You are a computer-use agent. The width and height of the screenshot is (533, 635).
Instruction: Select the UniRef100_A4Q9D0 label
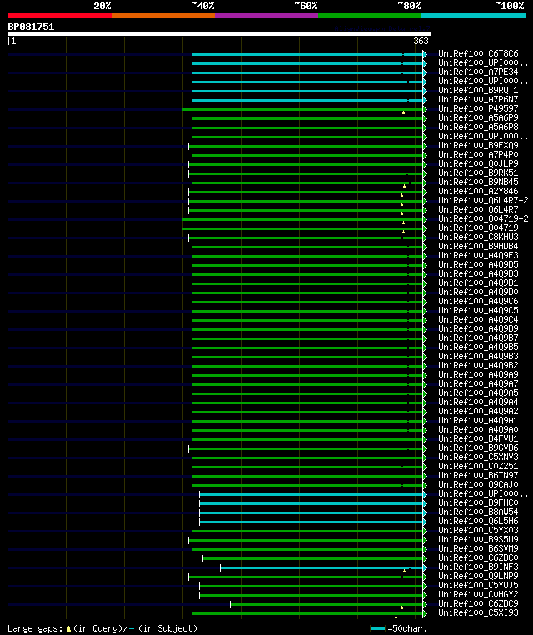tap(478, 292)
